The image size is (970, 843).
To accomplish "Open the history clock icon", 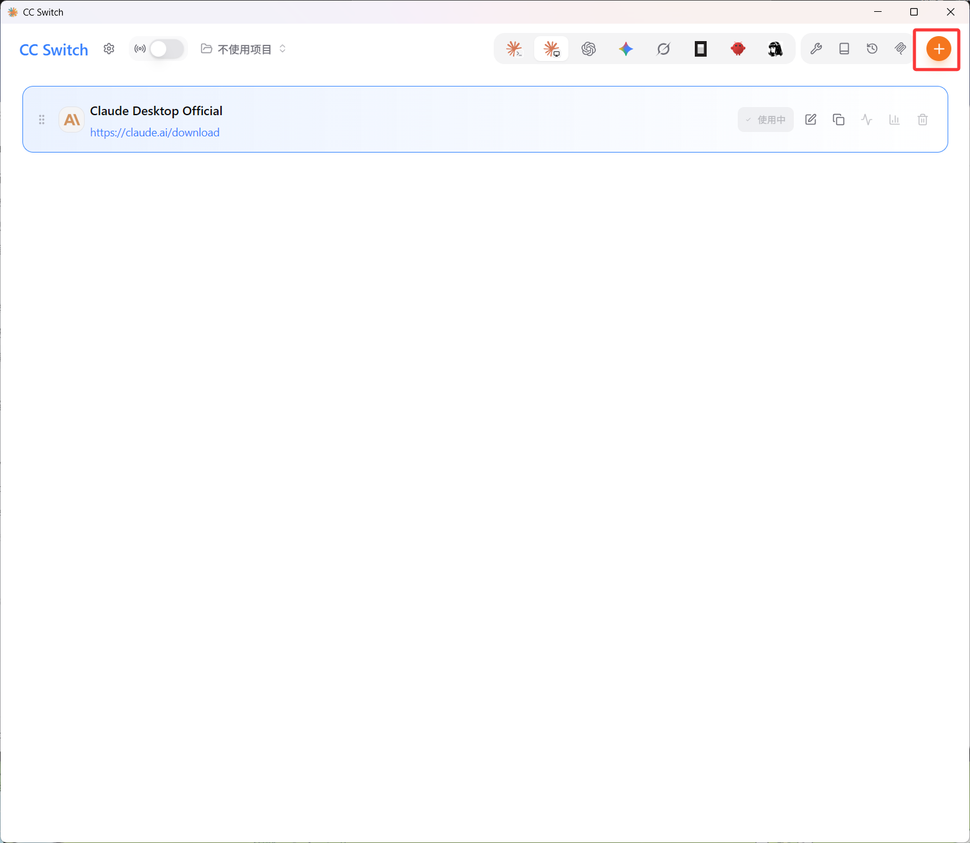I will [x=872, y=49].
